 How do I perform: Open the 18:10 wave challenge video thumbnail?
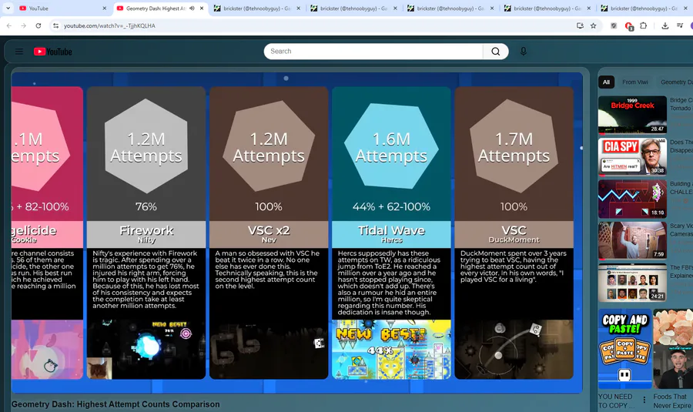[632, 199]
